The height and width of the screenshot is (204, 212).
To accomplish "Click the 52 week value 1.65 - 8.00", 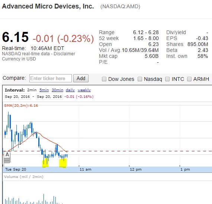I will point(146,38).
